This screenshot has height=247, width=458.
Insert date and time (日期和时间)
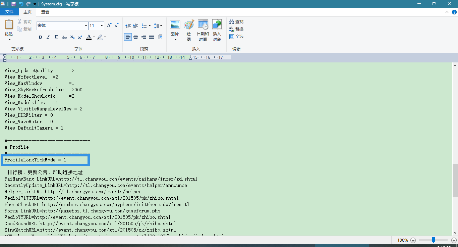pyautogui.click(x=203, y=31)
